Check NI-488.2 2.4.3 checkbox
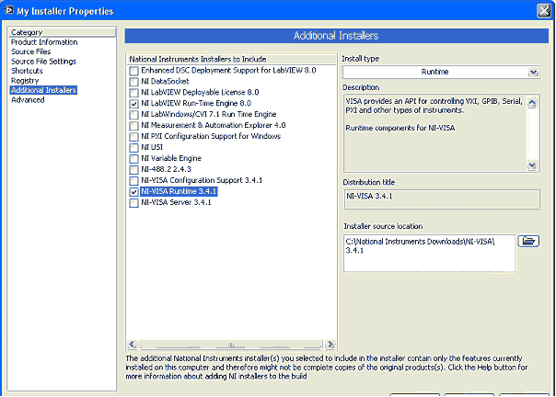 [x=133, y=170]
